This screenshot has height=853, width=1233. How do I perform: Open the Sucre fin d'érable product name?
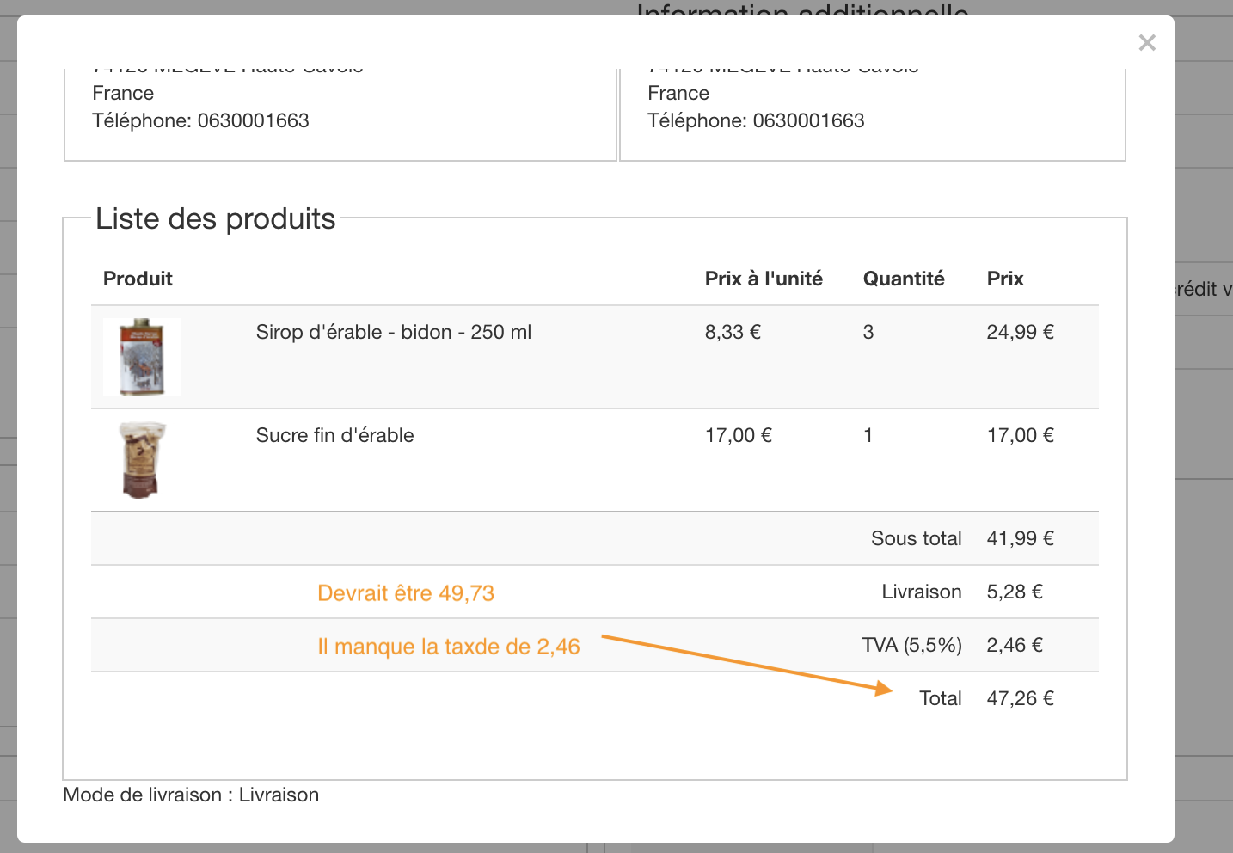coord(334,436)
